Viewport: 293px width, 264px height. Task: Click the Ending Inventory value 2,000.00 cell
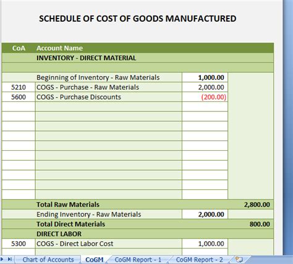[205, 215]
